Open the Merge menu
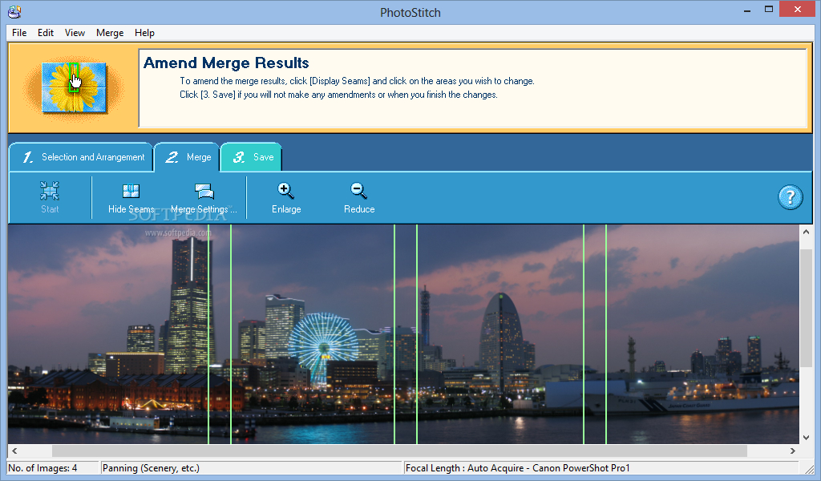 [110, 32]
